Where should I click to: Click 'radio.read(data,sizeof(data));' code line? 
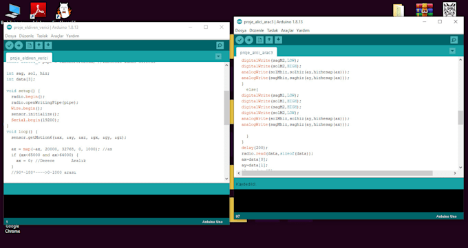click(277, 153)
